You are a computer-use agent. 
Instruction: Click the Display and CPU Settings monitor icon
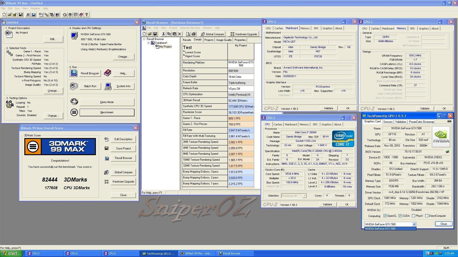tap(74, 36)
